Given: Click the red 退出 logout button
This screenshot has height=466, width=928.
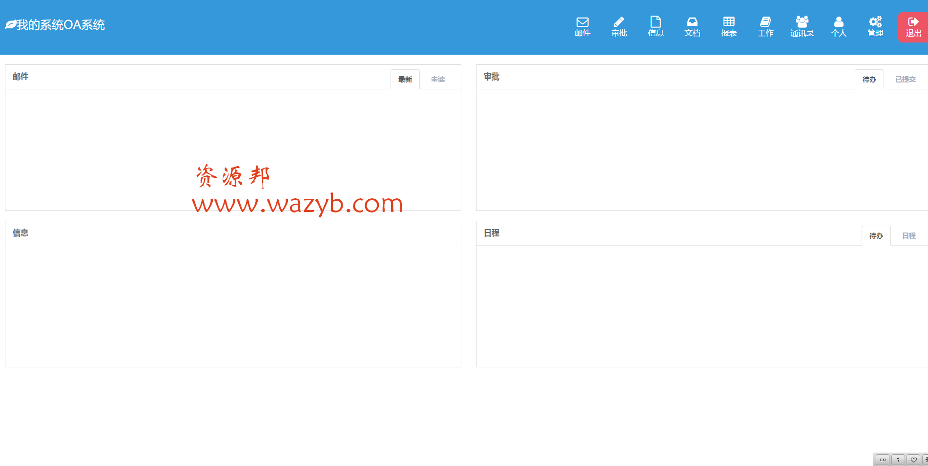Looking at the screenshot, I should [913, 27].
